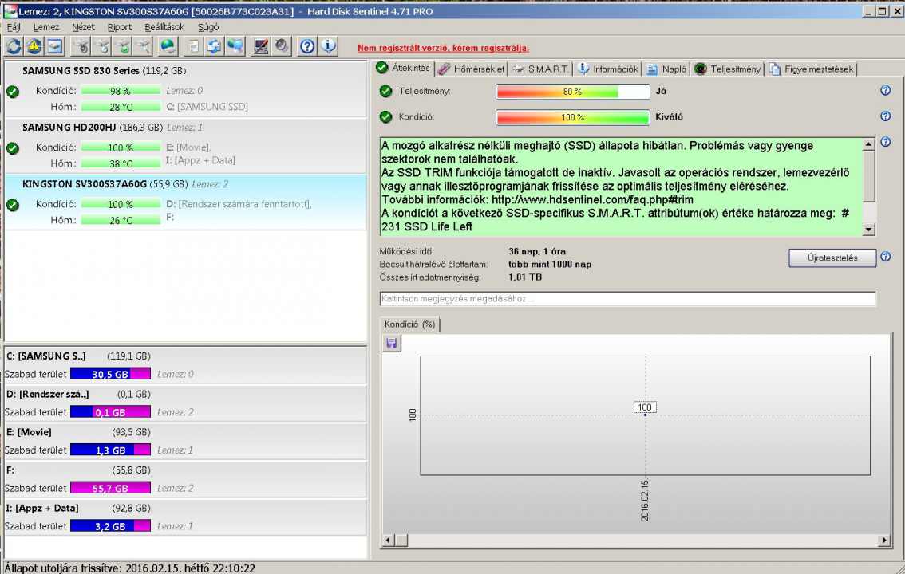This screenshot has height=574, width=905.
Task: Click green status check of KINGSTON SV300S37A60G
Action: click(13, 205)
